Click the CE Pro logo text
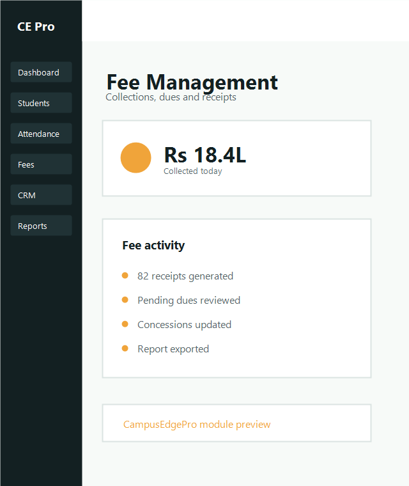Viewport: 409px width, 486px height. (36, 27)
